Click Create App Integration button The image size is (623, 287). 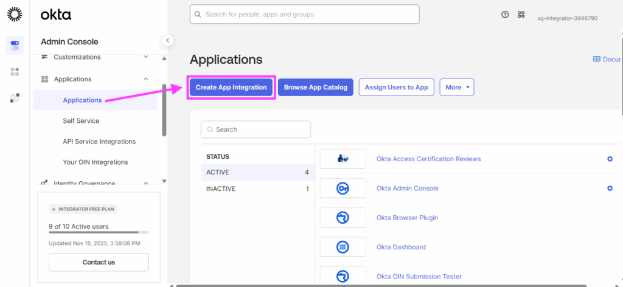click(x=231, y=88)
